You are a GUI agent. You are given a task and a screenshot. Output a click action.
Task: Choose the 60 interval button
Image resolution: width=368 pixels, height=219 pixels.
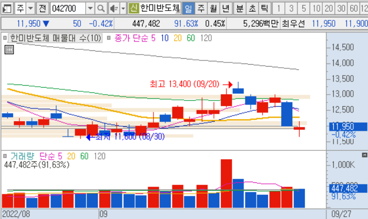pyautogui.click(x=353, y=9)
